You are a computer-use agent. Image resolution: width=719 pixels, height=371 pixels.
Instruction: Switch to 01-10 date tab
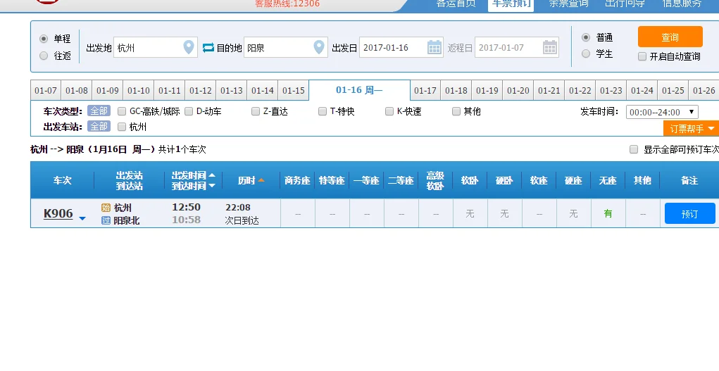pyautogui.click(x=139, y=90)
